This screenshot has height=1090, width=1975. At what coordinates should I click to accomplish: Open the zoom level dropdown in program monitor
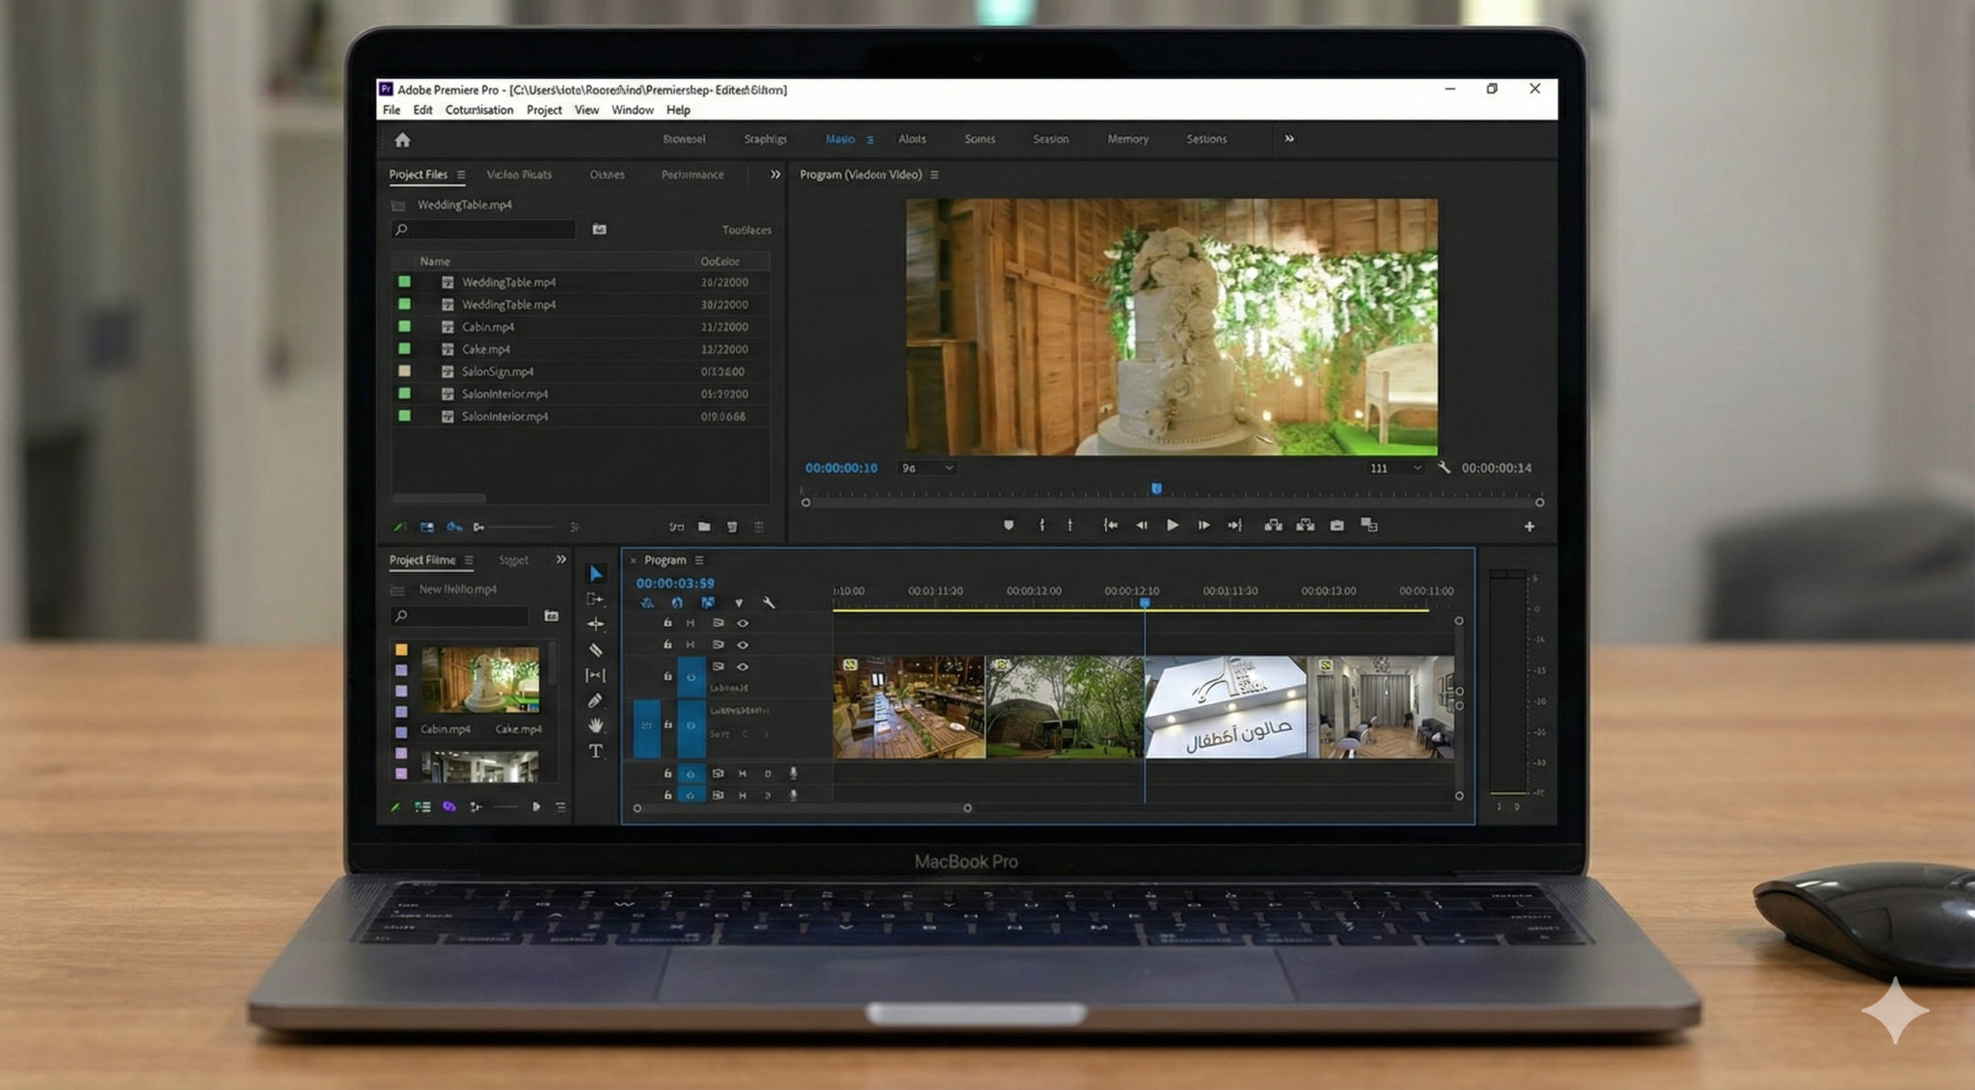click(x=927, y=468)
